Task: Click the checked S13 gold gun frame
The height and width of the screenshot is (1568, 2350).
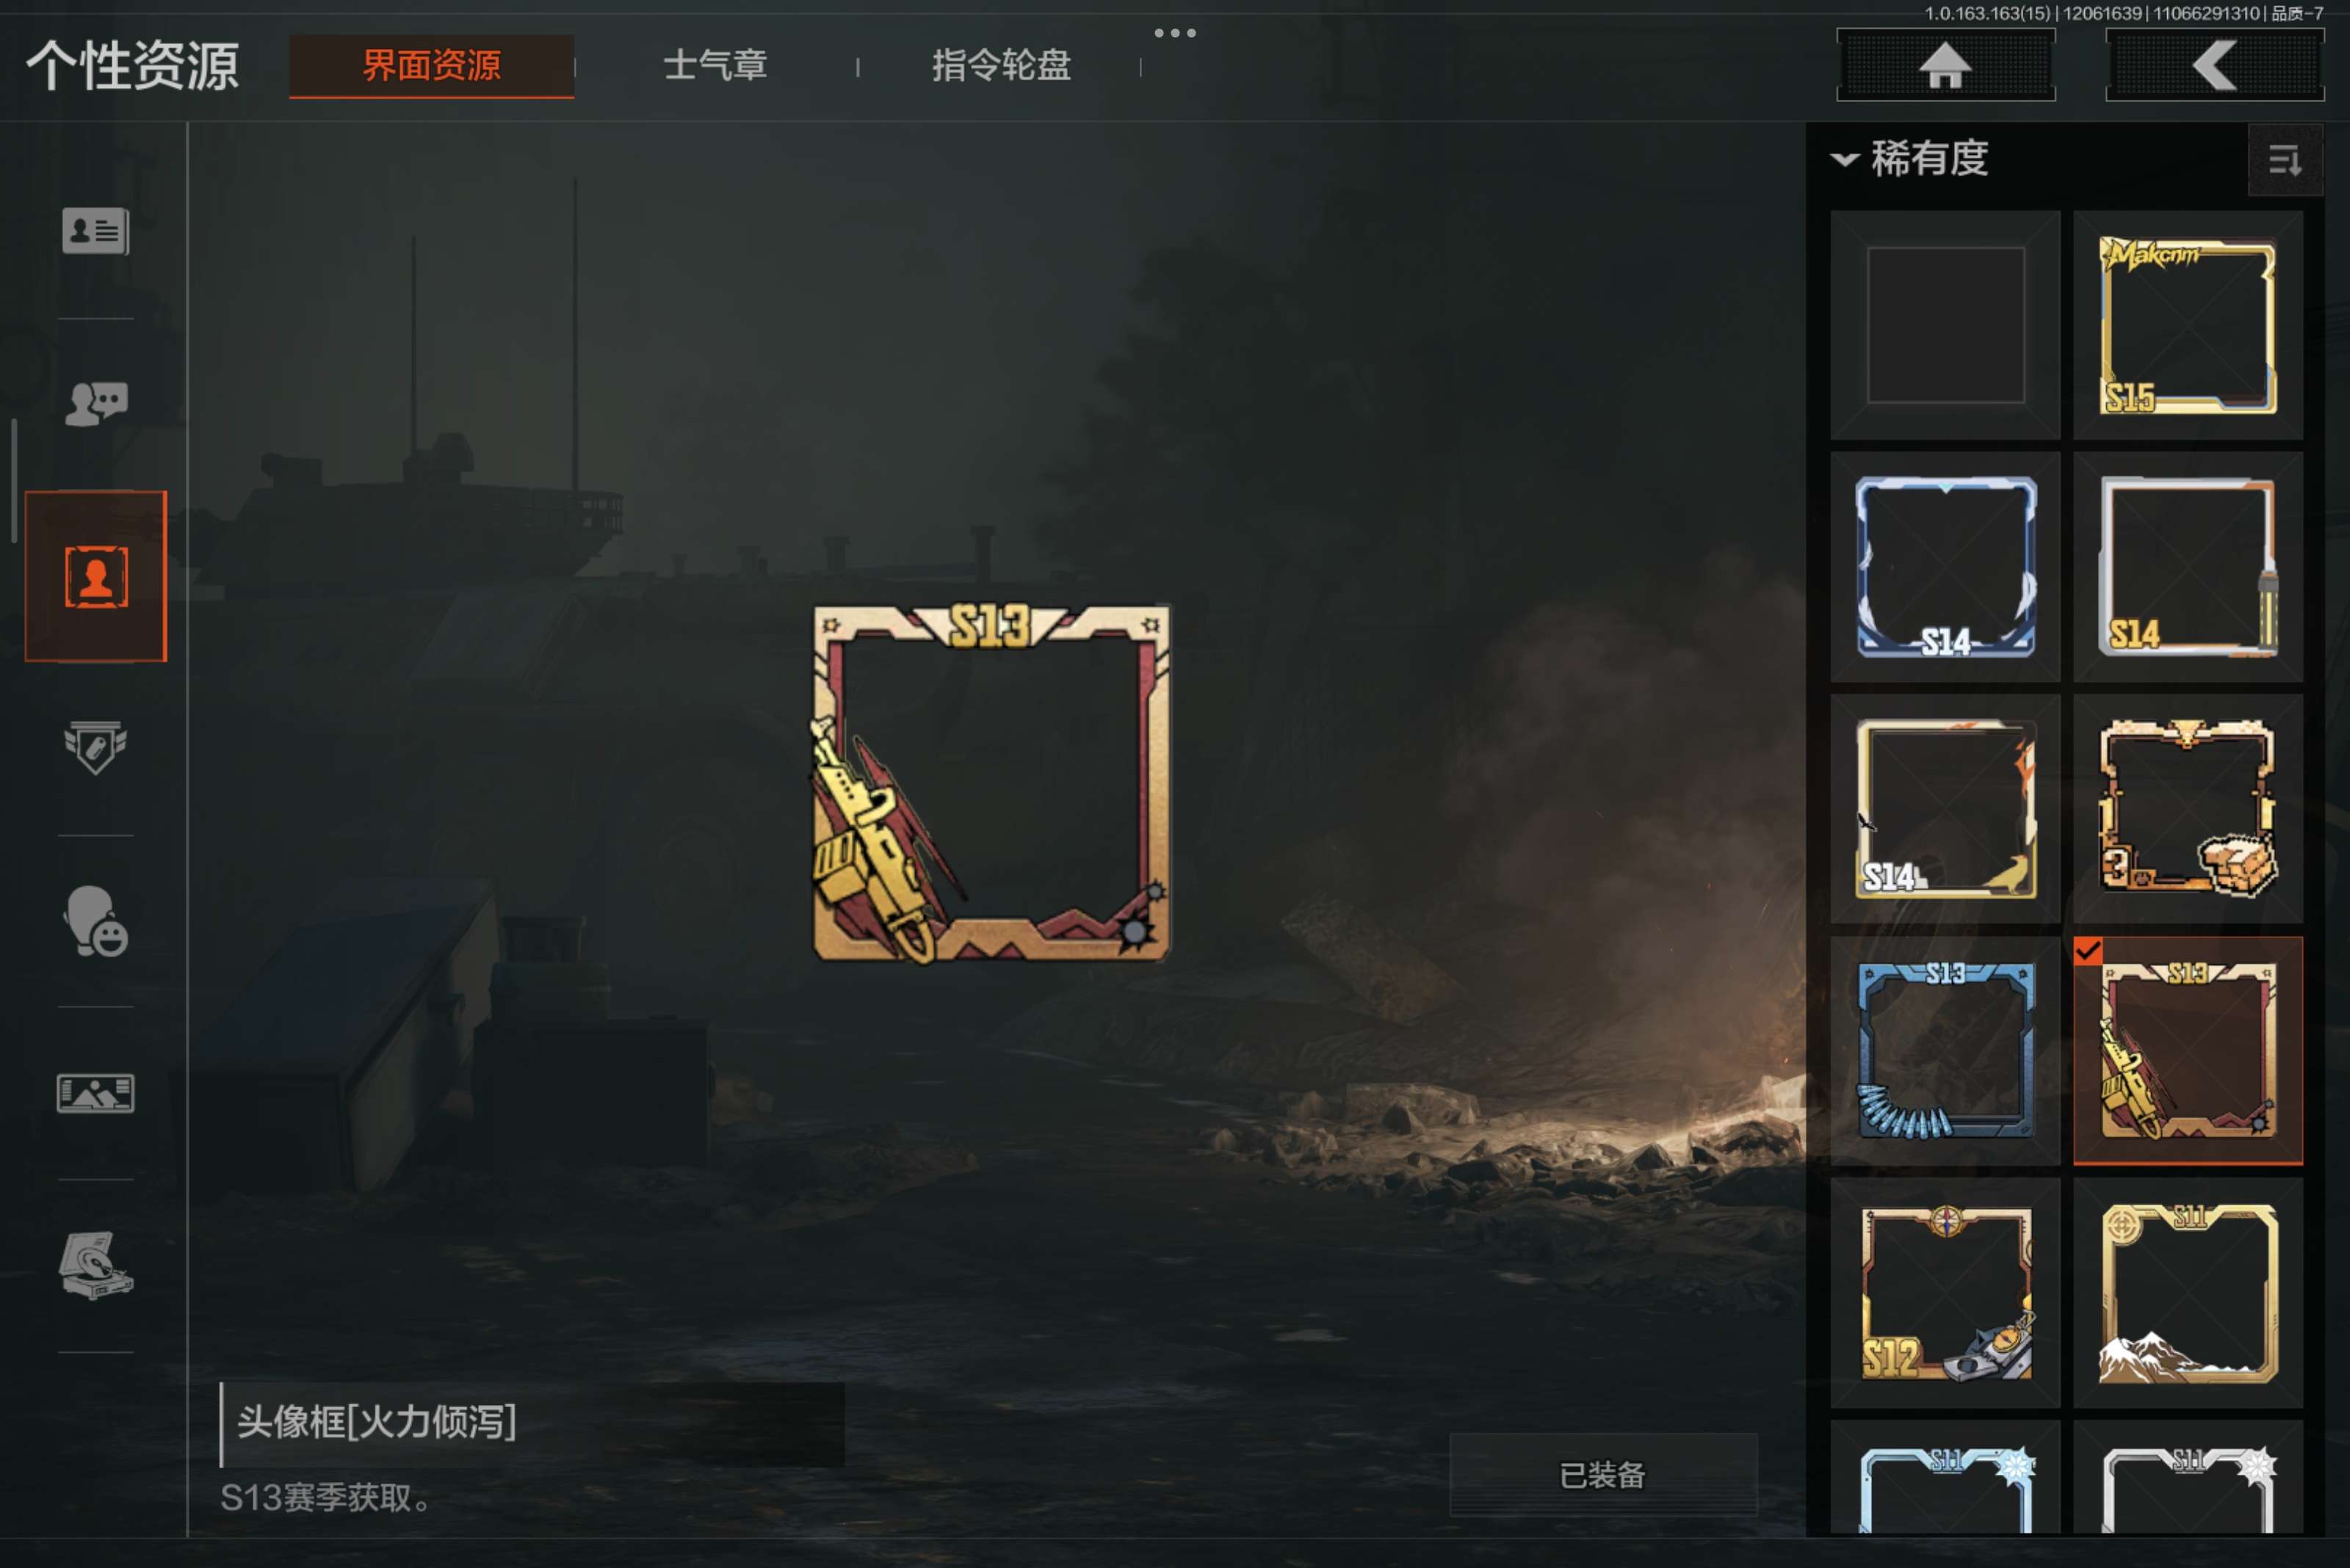Action: point(2188,1050)
